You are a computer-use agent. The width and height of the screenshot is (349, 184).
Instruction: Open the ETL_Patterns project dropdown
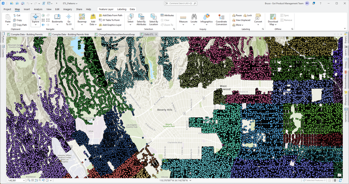point(70,3)
